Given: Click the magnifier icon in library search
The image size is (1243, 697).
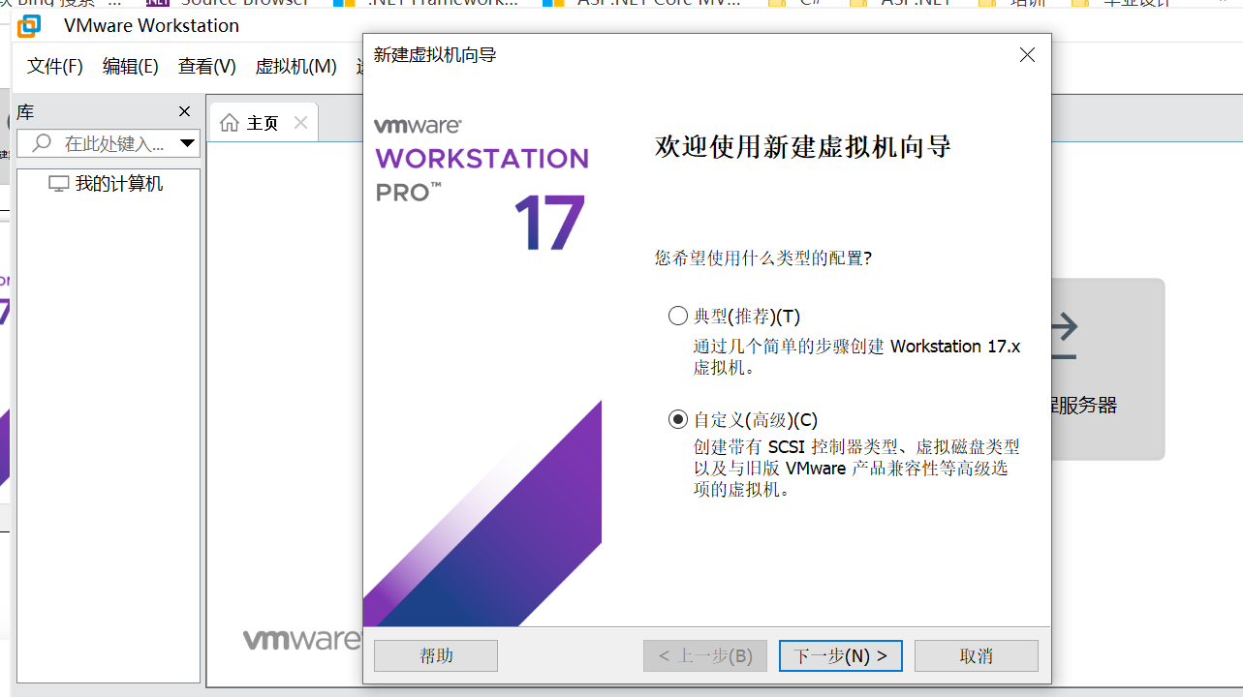Looking at the screenshot, I should 42,143.
